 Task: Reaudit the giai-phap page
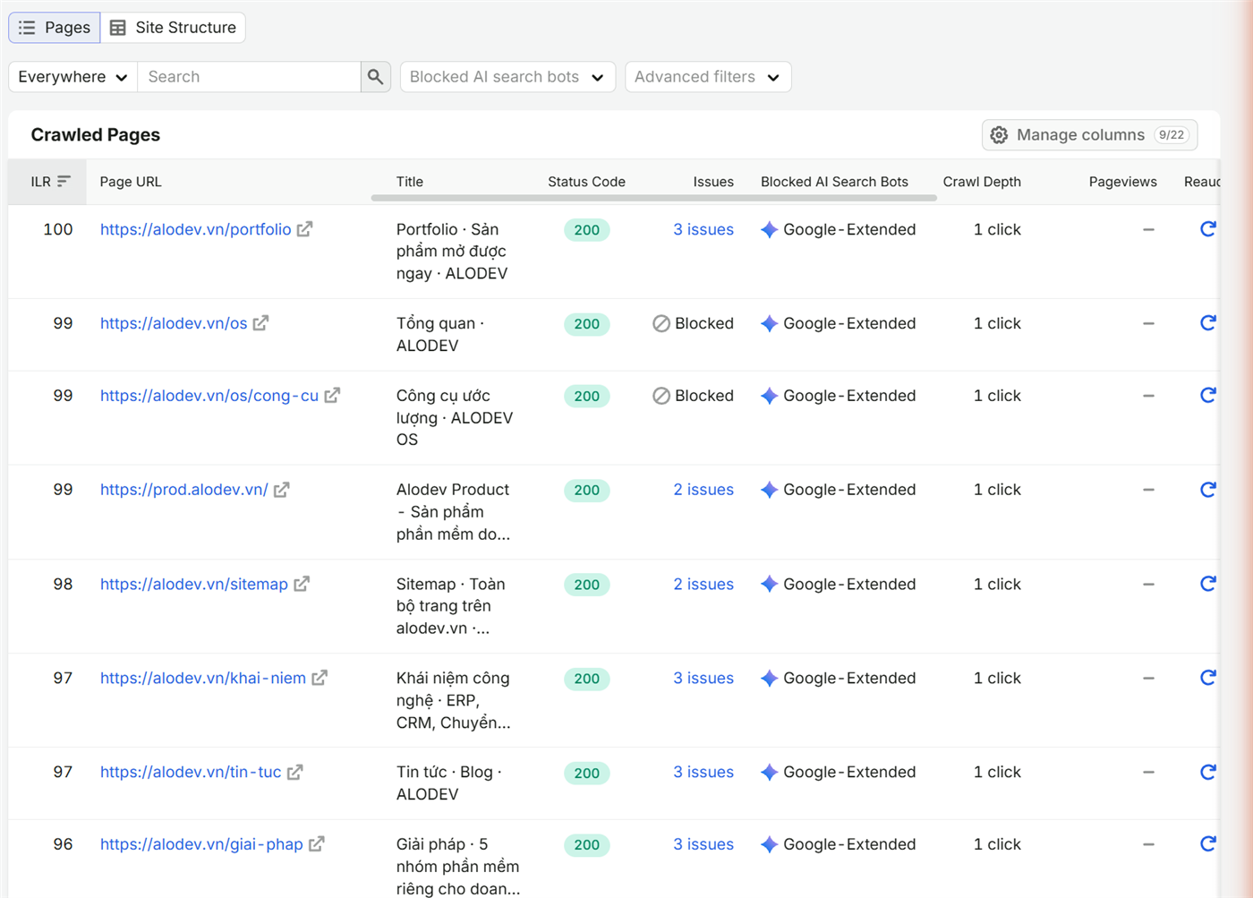[x=1207, y=844]
